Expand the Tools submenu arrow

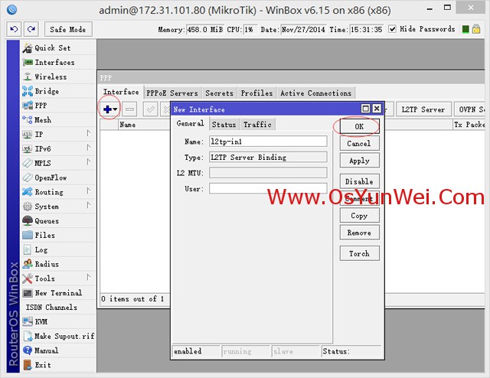89,278
